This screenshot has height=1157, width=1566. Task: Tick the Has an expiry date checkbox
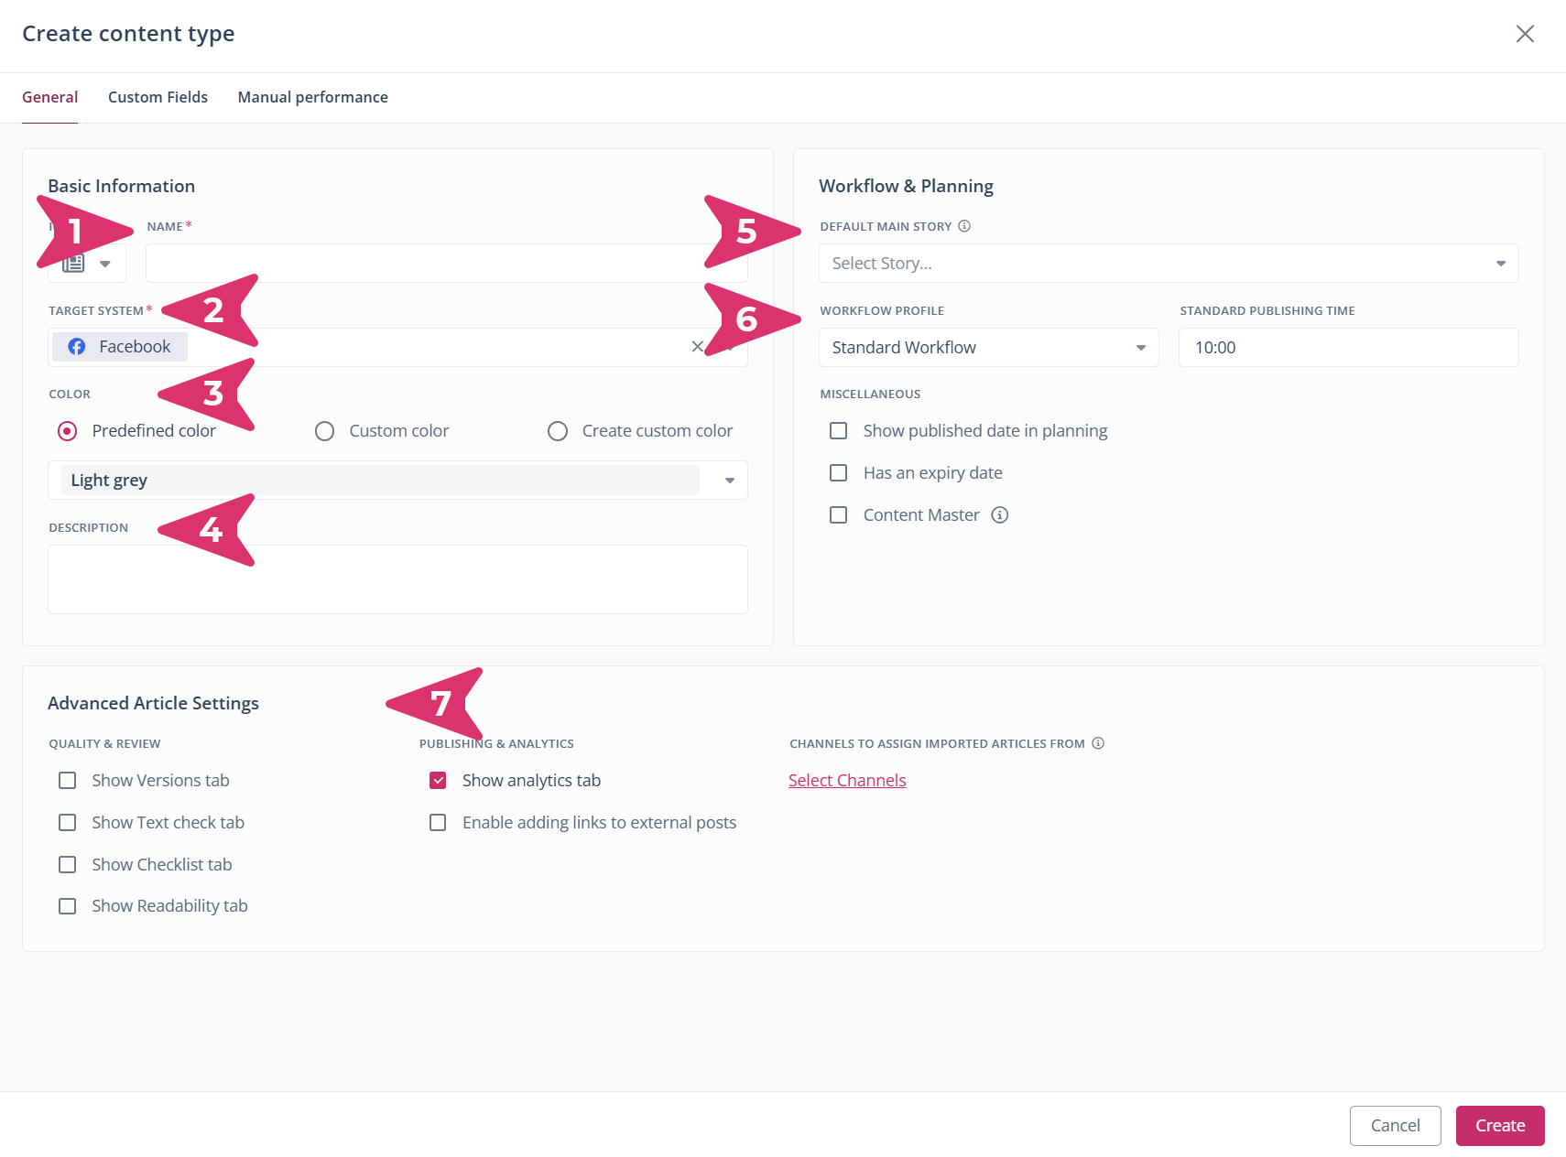pos(838,473)
